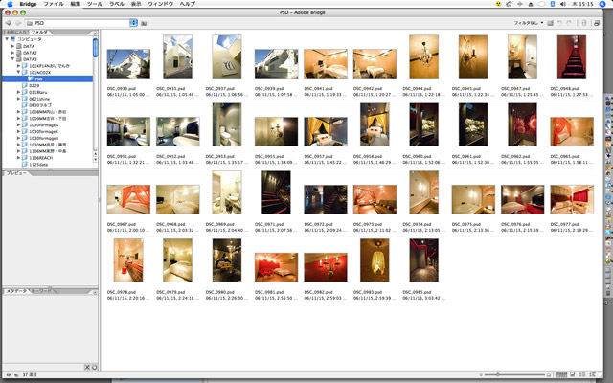Expand the 1106REACH folder node

pos(18,158)
